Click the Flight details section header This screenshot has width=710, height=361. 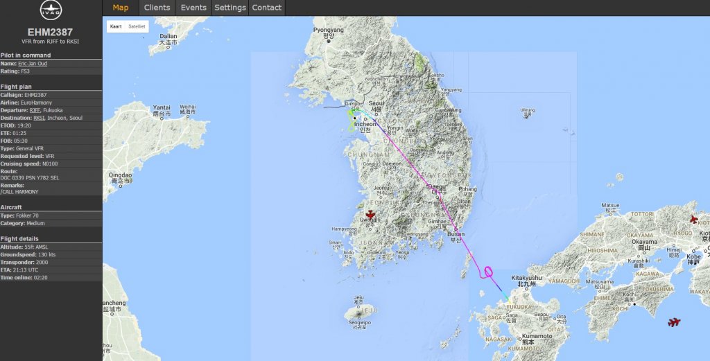click(x=19, y=238)
